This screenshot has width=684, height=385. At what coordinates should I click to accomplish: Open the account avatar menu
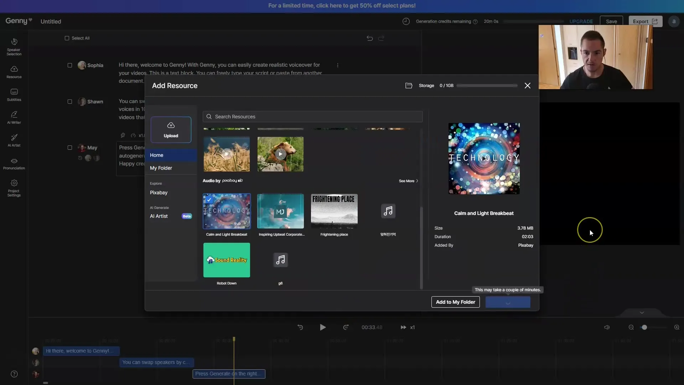point(674,21)
